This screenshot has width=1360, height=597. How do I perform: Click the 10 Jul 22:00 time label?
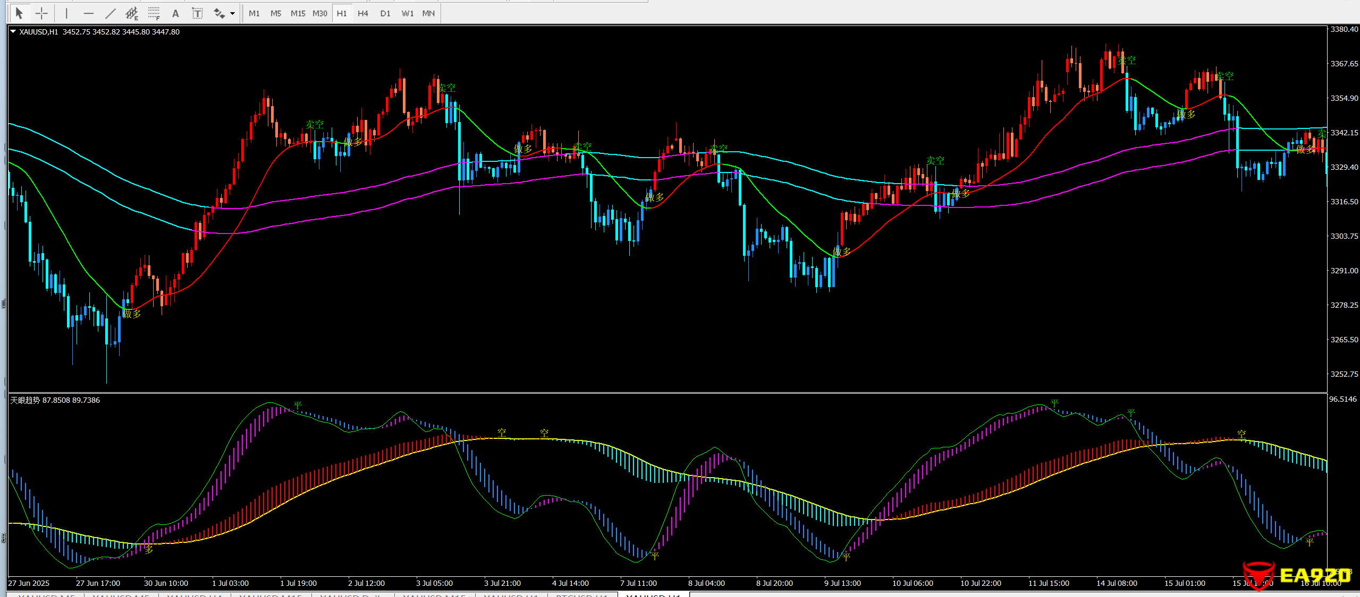pos(981,583)
